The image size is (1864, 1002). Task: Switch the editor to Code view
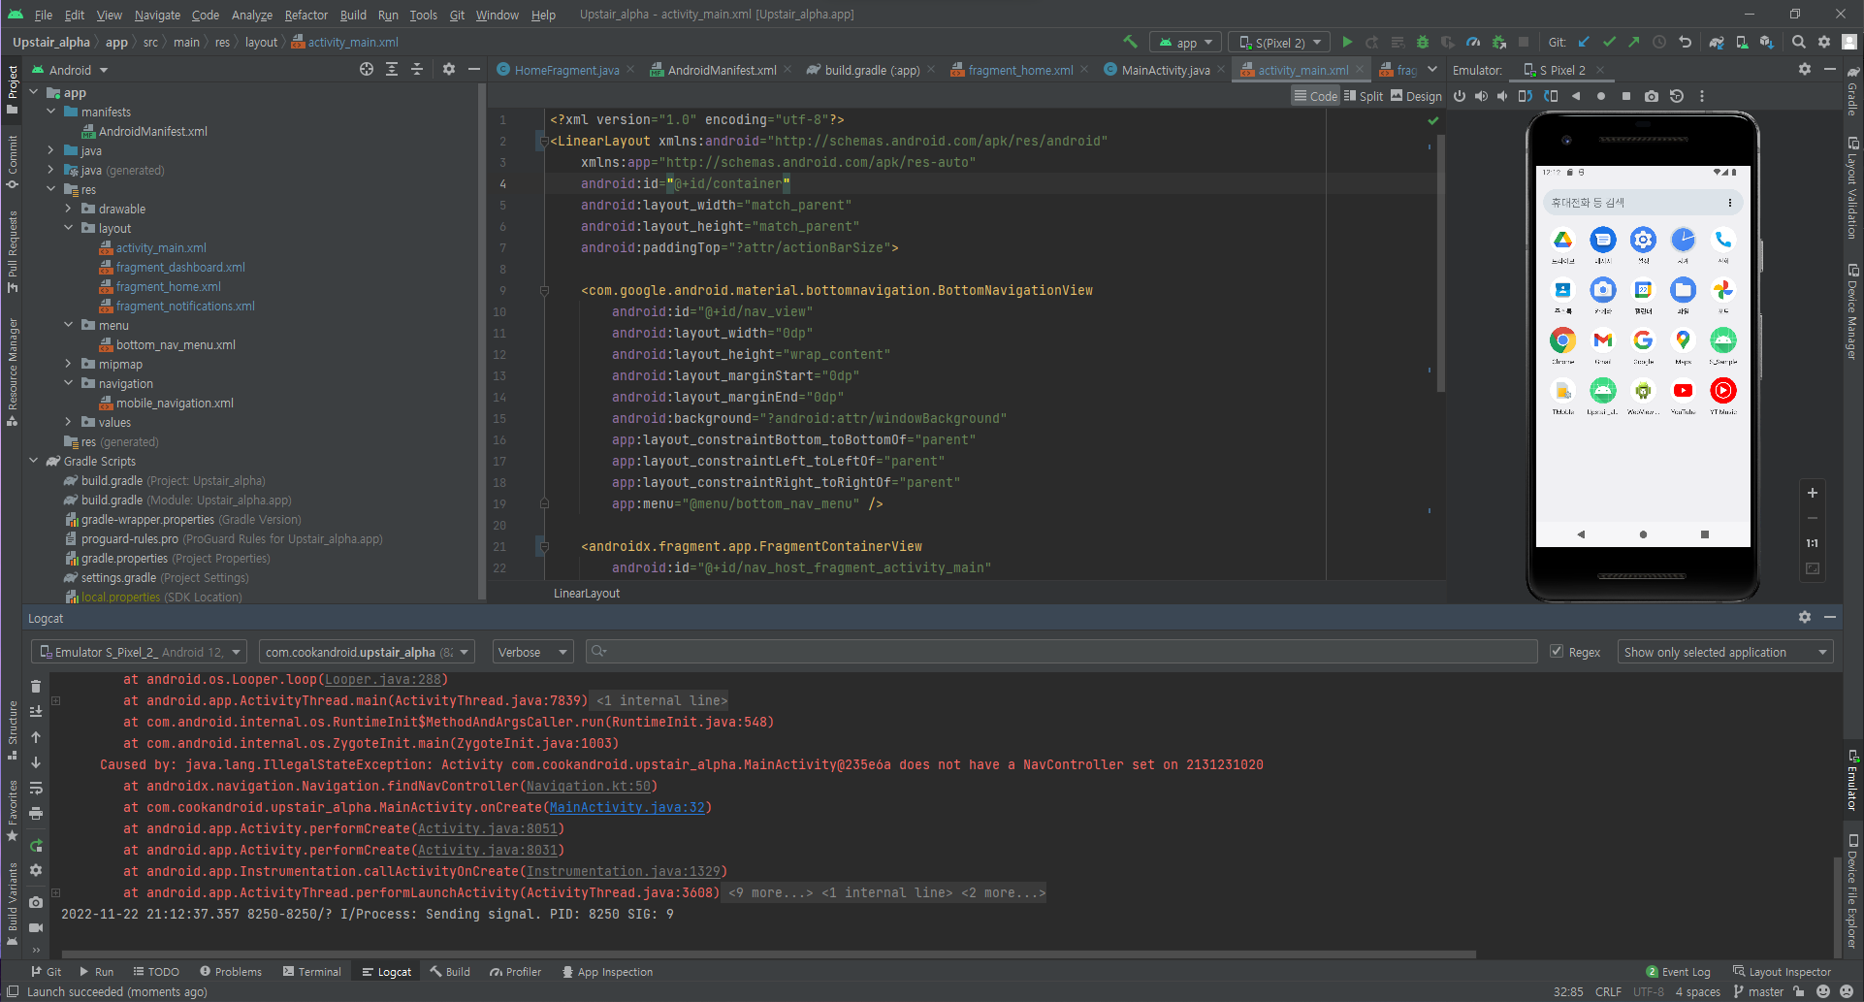coord(1316,96)
